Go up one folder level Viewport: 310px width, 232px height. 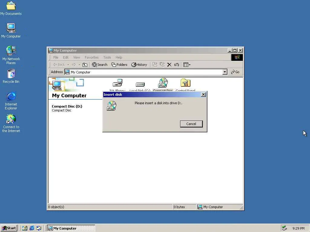(85, 65)
